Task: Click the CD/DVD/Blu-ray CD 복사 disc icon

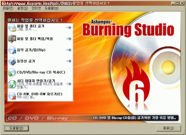Action: 12,72
